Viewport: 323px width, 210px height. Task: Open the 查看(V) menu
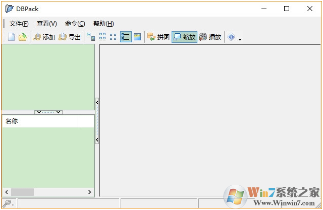(x=47, y=23)
